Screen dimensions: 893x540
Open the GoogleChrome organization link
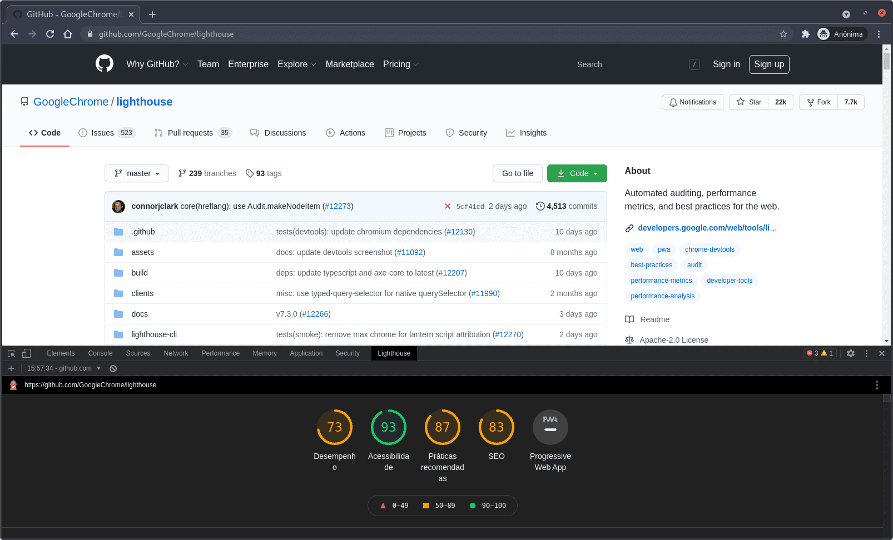pyautogui.click(x=71, y=102)
